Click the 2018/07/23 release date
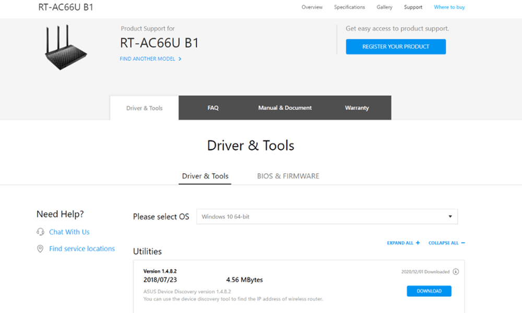The width and height of the screenshot is (522, 313). tap(160, 280)
